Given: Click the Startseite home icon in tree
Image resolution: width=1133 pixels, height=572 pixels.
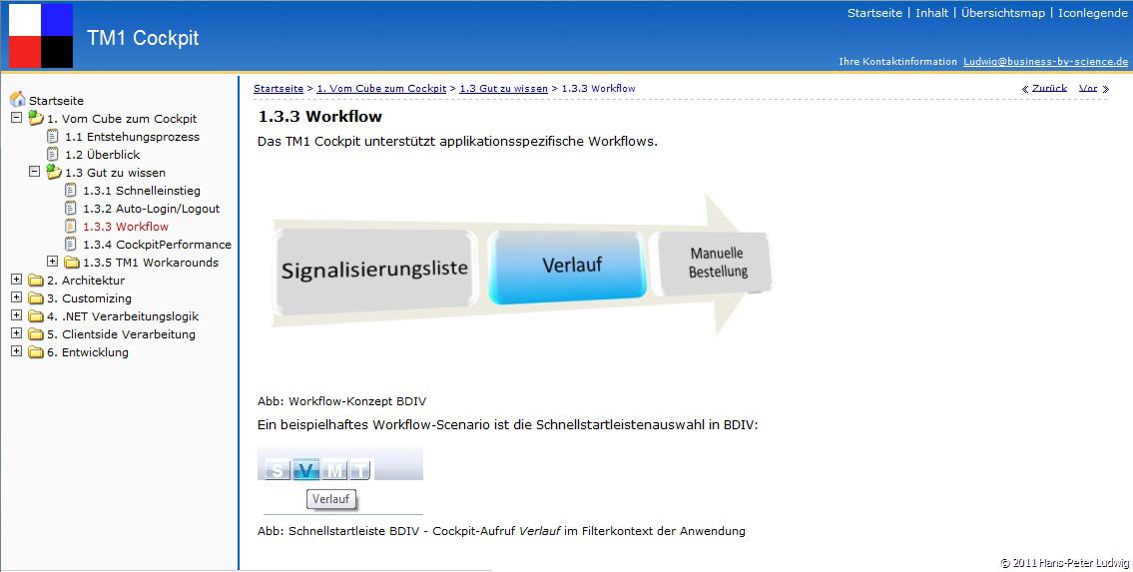Looking at the screenshot, I should [x=17, y=100].
